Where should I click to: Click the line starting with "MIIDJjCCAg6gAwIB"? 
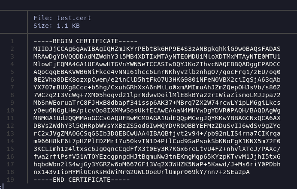point(157,49)
